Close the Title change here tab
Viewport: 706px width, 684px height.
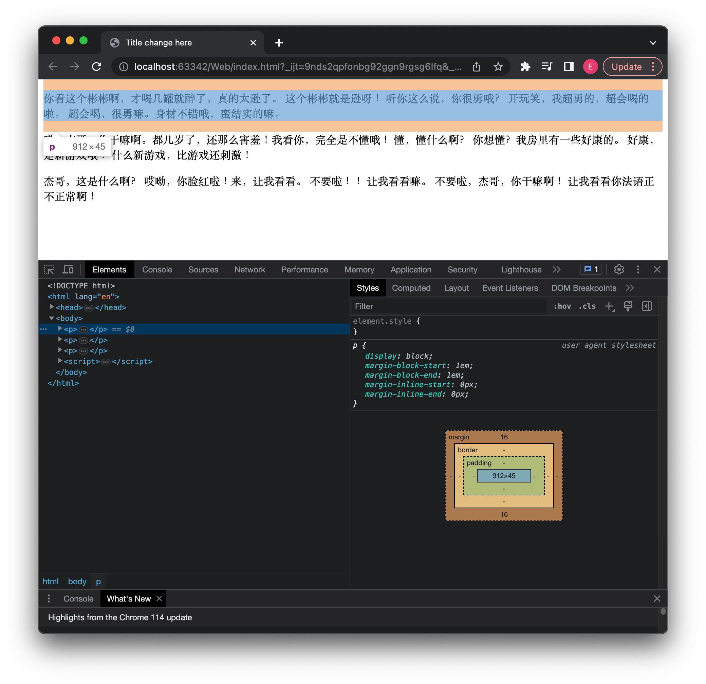(x=253, y=43)
